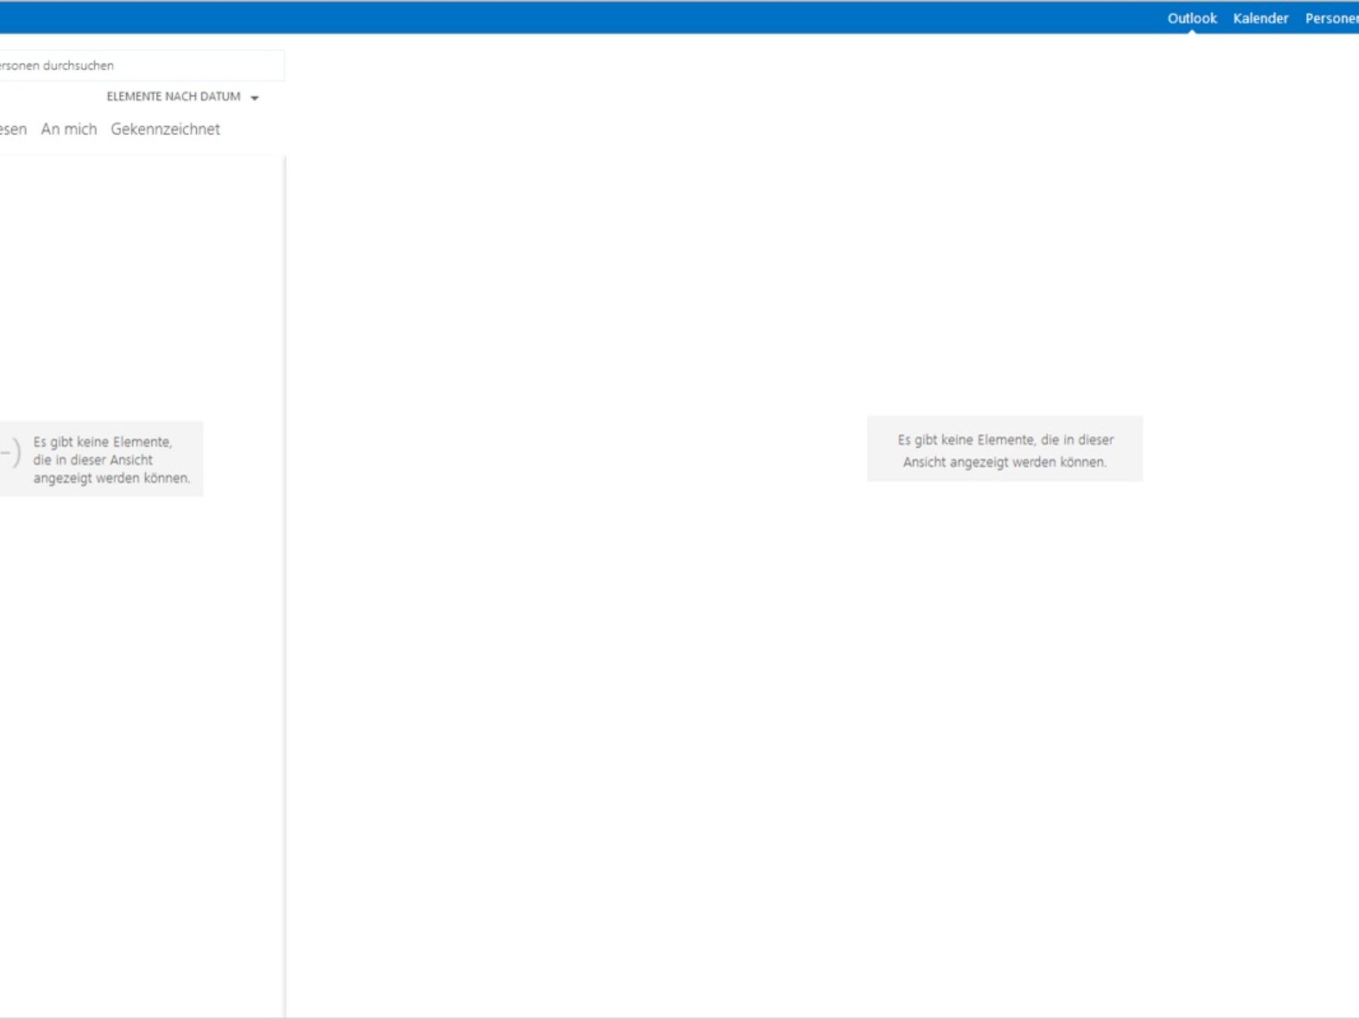Select the Outlook tab in the navigation bar
The height and width of the screenshot is (1019, 1359).
click(1192, 18)
